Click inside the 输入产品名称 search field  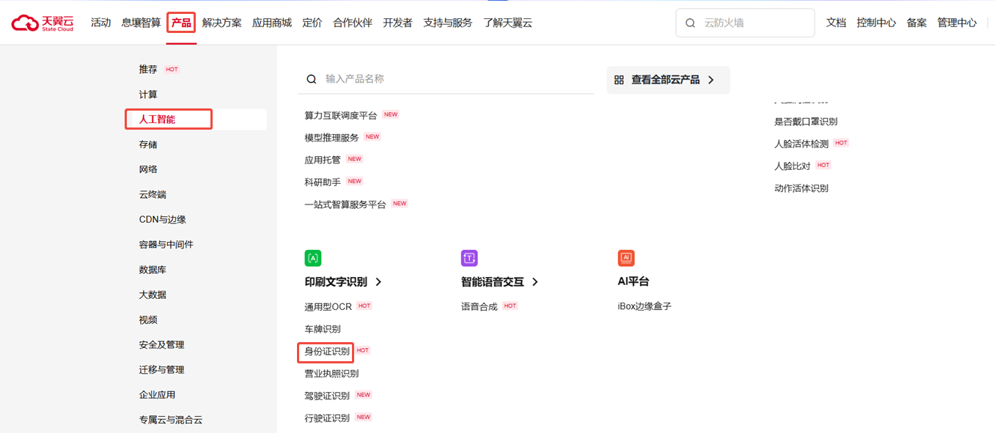click(x=403, y=78)
